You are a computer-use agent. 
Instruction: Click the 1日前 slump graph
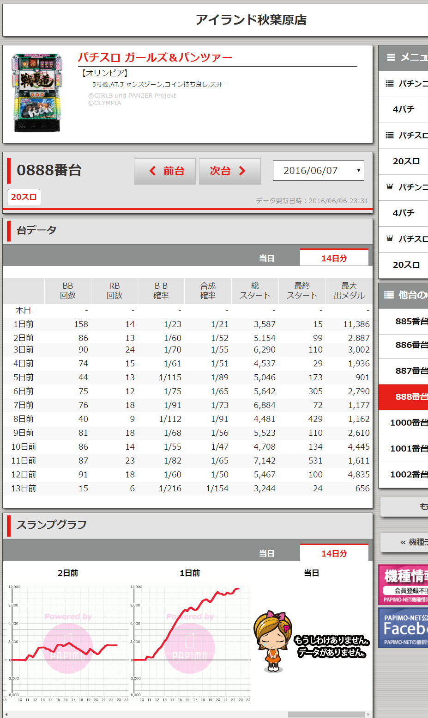point(190,643)
